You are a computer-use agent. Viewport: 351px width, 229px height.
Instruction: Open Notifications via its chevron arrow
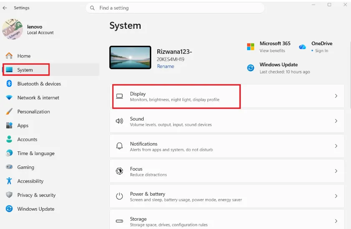click(336, 146)
